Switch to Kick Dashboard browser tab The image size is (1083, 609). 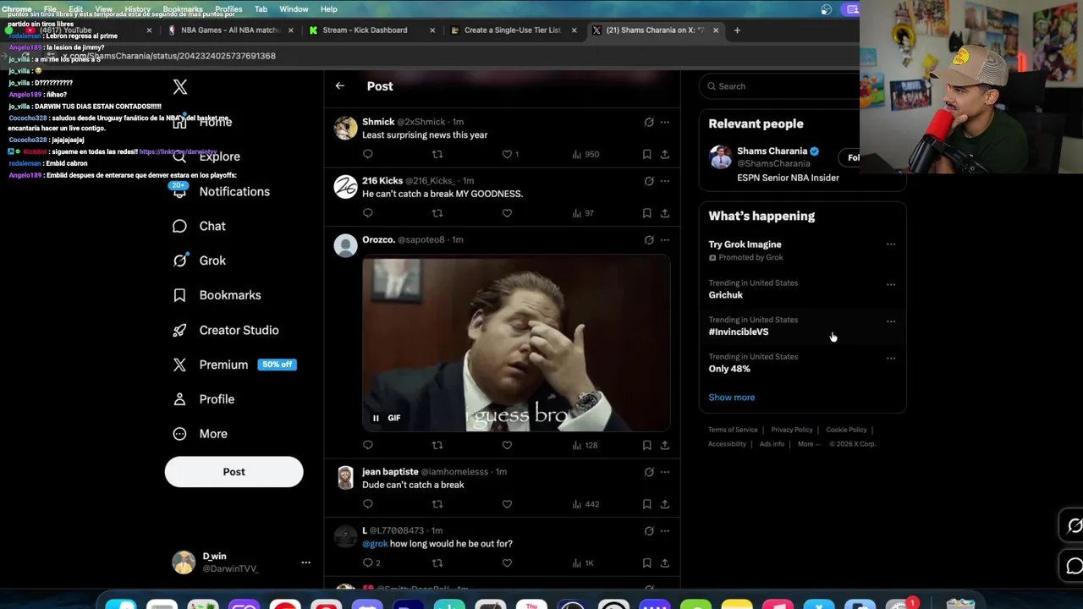[x=365, y=30]
